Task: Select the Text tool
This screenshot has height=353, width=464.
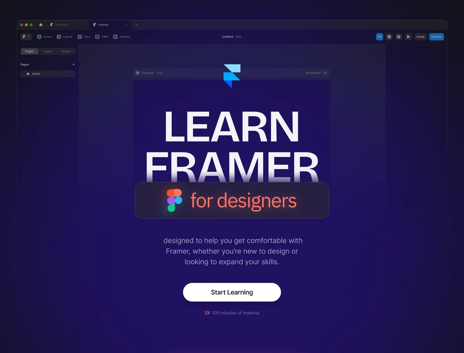Action: 84,37
